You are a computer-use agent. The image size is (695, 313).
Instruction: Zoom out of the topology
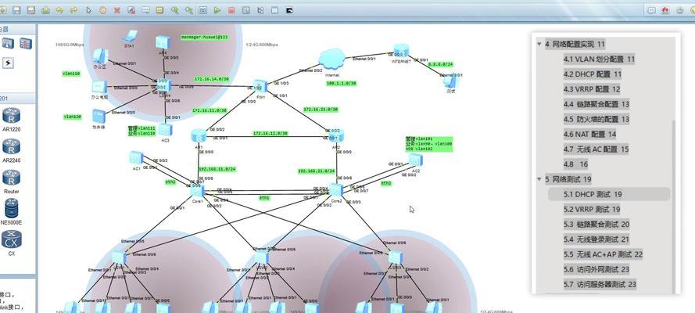tap(189, 10)
